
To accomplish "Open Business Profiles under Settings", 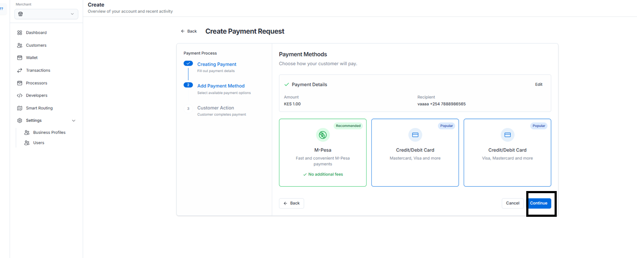I will (x=49, y=133).
